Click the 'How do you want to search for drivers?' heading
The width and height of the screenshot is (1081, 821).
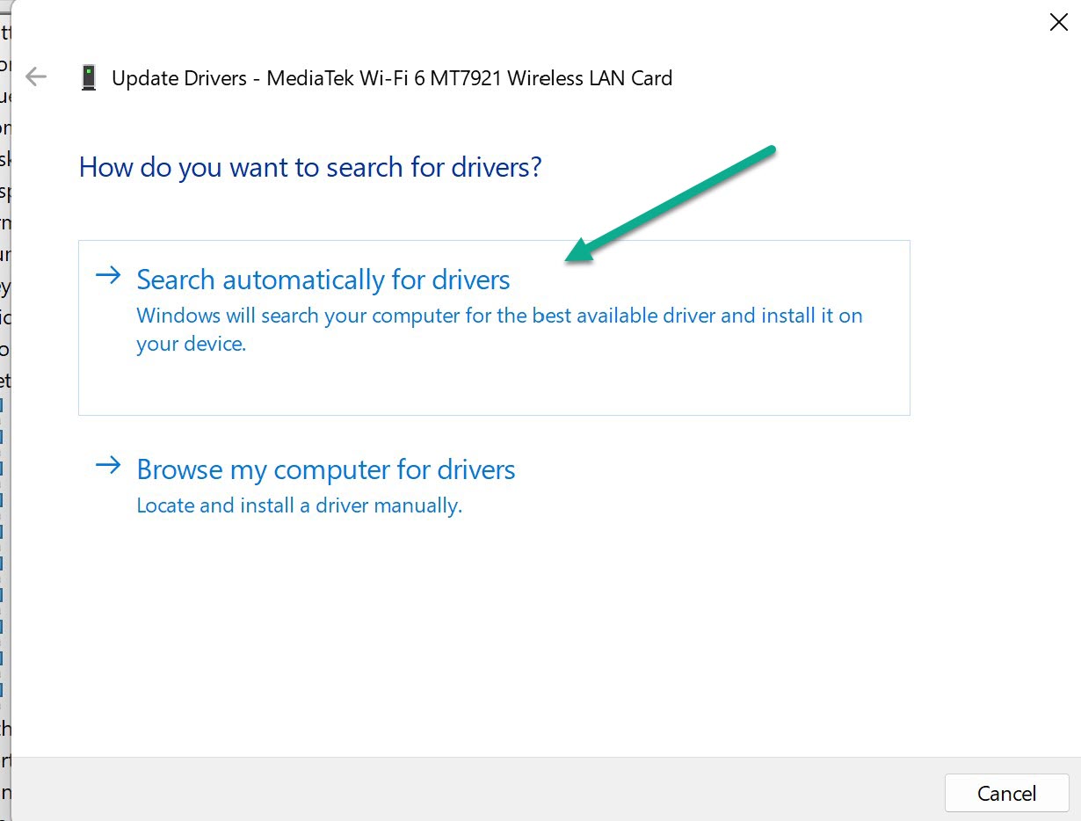[310, 167]
